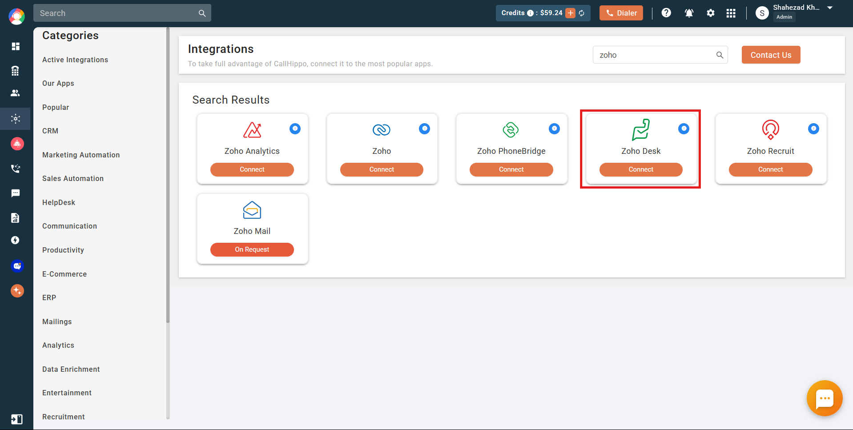This screenshot has height=430, width=853.
Task: Click the integrations search magnifier icon
Action: (720, 55)
